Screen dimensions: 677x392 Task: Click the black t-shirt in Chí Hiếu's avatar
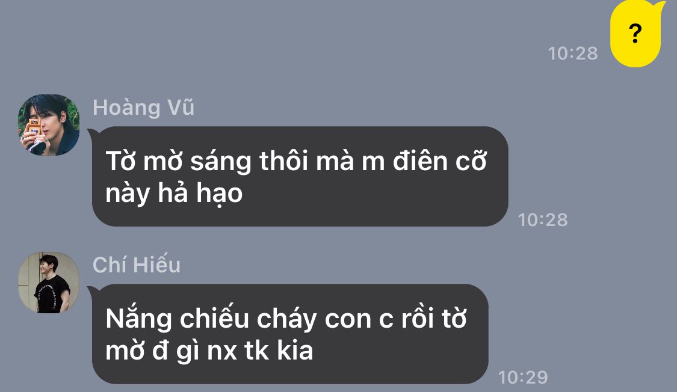(x=51, y=295)
